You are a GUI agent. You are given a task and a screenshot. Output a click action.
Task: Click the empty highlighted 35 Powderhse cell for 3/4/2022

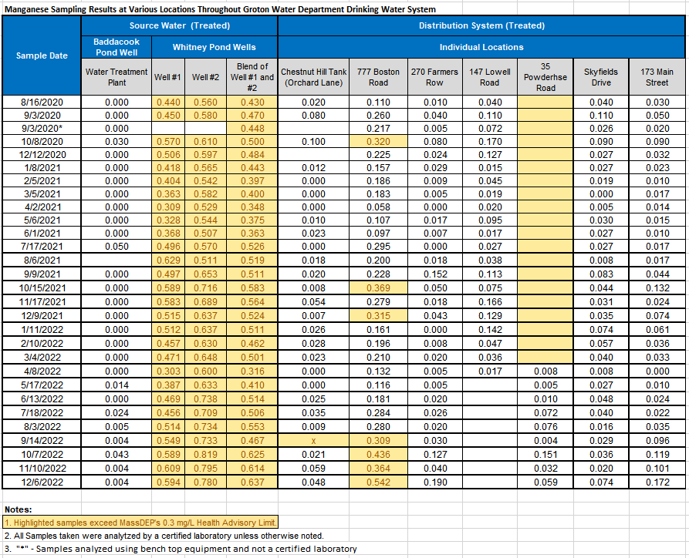[545, 358]
